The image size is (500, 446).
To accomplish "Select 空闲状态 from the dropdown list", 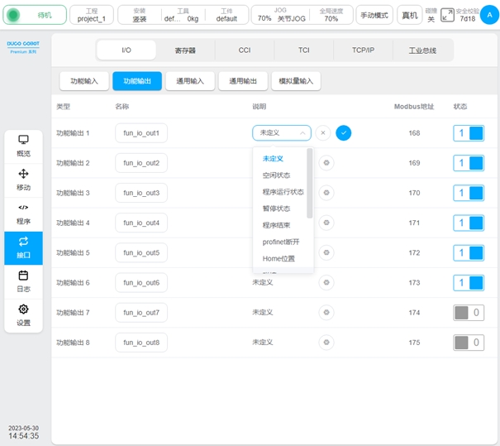I will click(276, 175).
